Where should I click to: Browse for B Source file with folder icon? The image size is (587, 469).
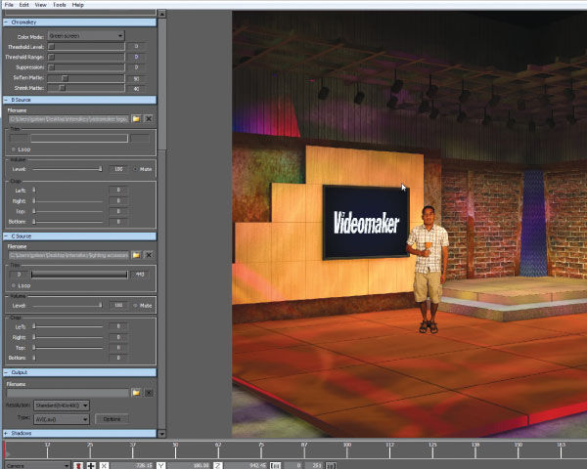[136, 119]
